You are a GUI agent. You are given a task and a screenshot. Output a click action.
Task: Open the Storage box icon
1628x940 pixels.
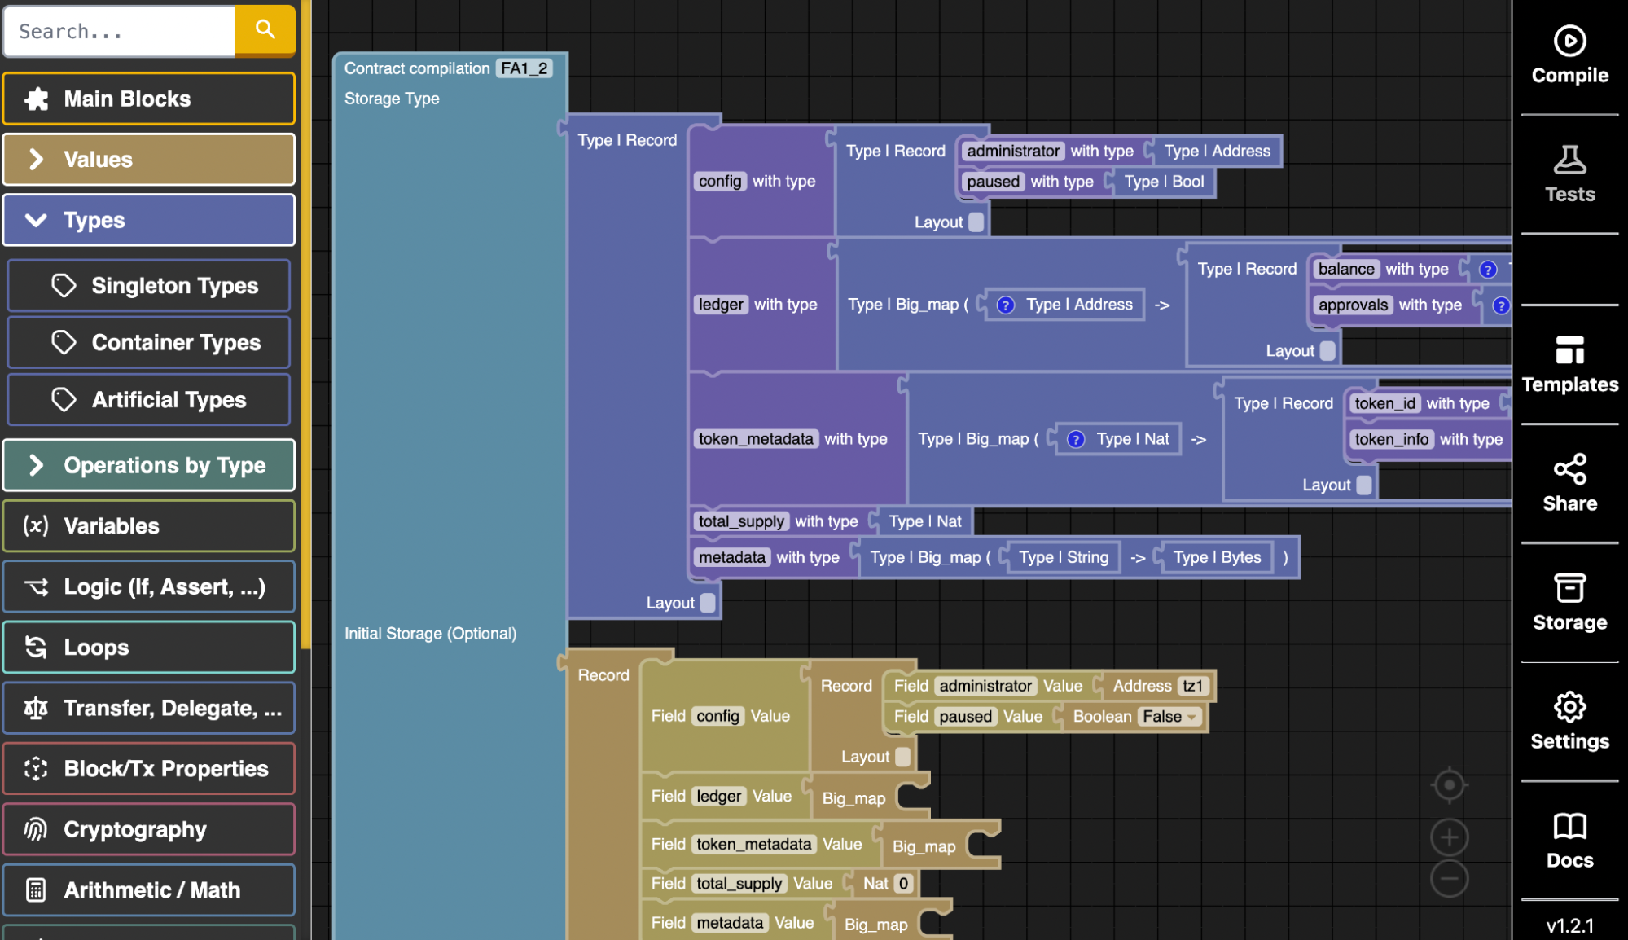tap(1569, 588)
